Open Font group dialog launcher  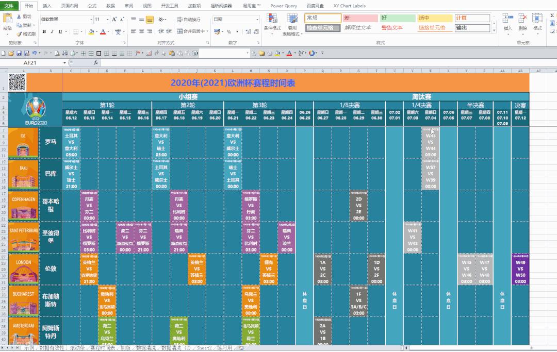click(x=124, y=43)
